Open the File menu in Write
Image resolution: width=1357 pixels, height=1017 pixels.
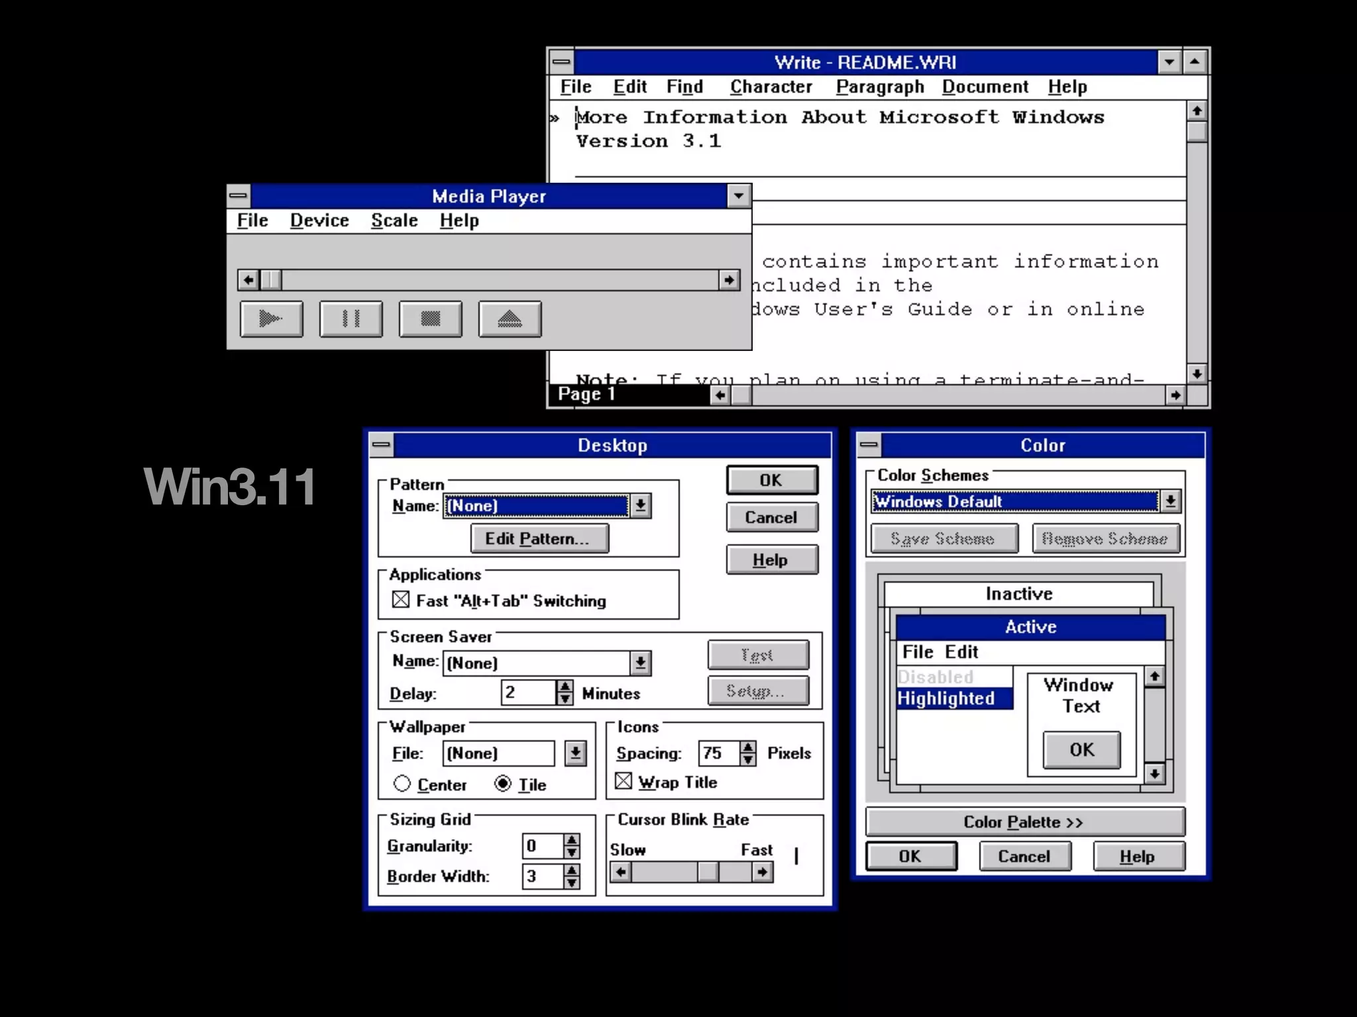pos(575,87)
